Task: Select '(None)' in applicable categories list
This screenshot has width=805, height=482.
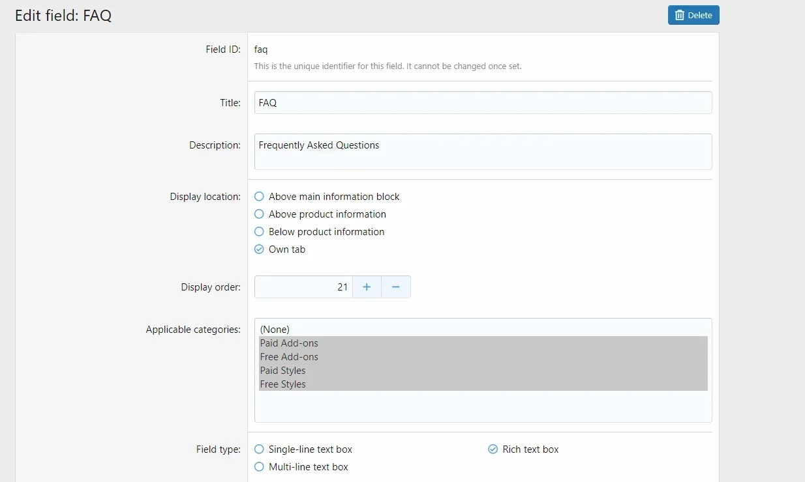Action: [x=483, y=330]
